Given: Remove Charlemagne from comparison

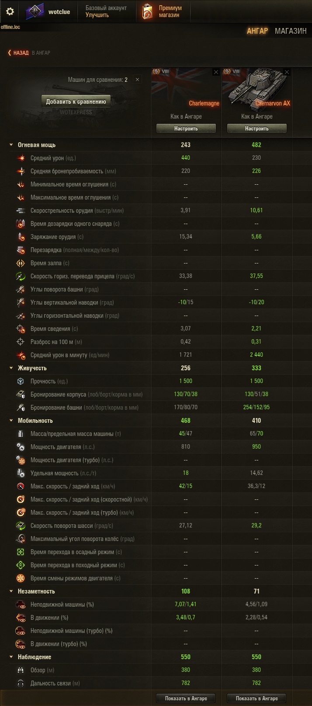Looking at the screenshot, I should click(216, 72).
